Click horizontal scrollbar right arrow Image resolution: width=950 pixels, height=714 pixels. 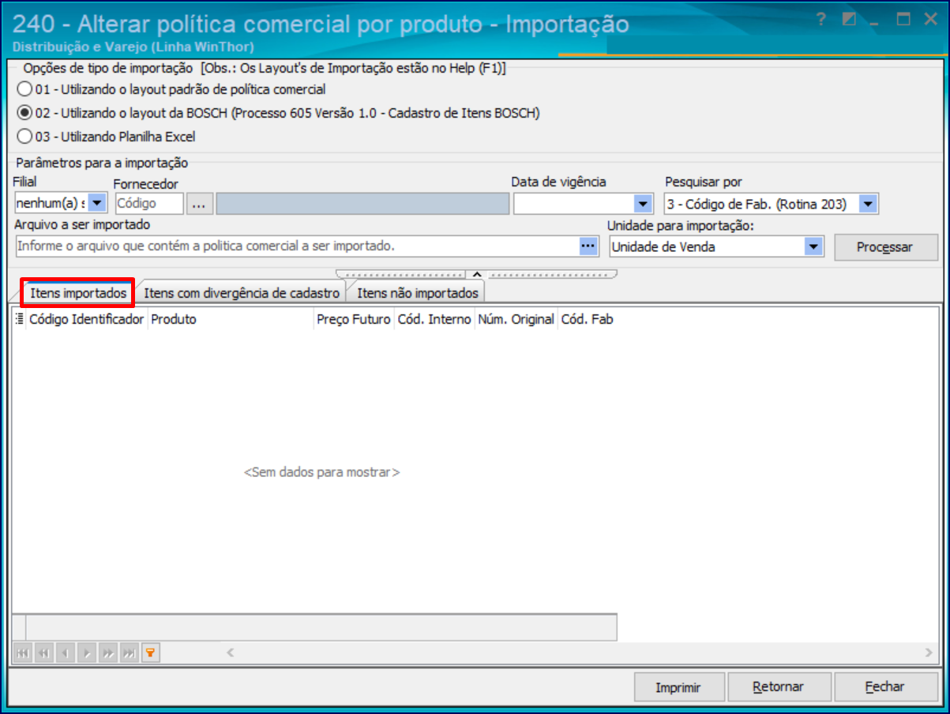pos(929,652)
